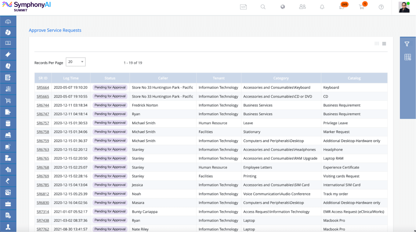
Task: Open the shopping cart with 1 item
Action: coord(362,6)
